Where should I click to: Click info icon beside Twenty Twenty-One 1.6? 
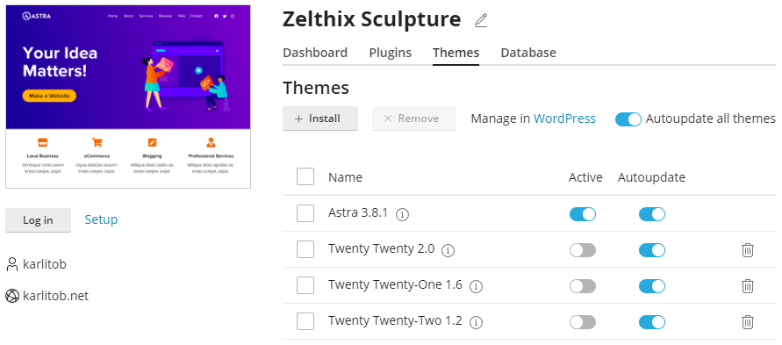[477, 286]
